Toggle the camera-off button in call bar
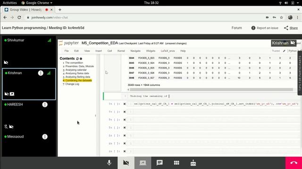This screenshot has height=169, width=302. pyautogui.click(x=126, y=163)
